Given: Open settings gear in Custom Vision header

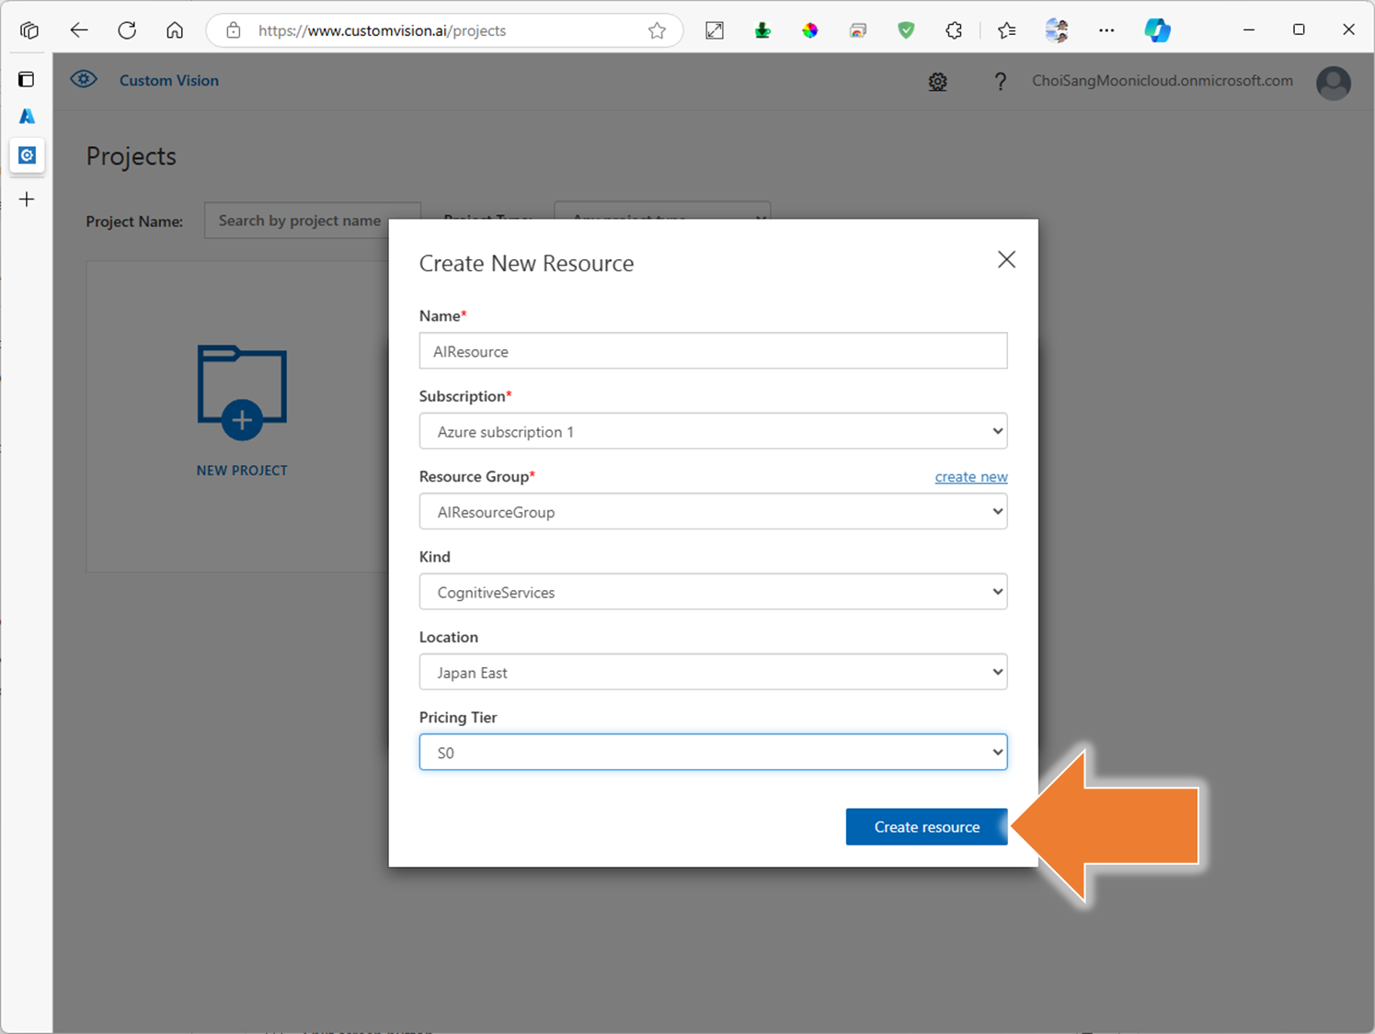Looking at the screenshot, I should pos(937,82).
